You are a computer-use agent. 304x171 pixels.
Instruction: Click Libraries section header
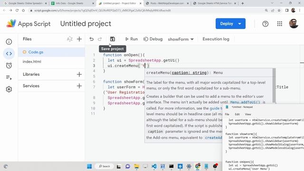(x=31, y=74)
